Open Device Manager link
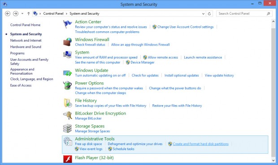The height and width of the screenshot is (165, 278). tap(143, 62)
